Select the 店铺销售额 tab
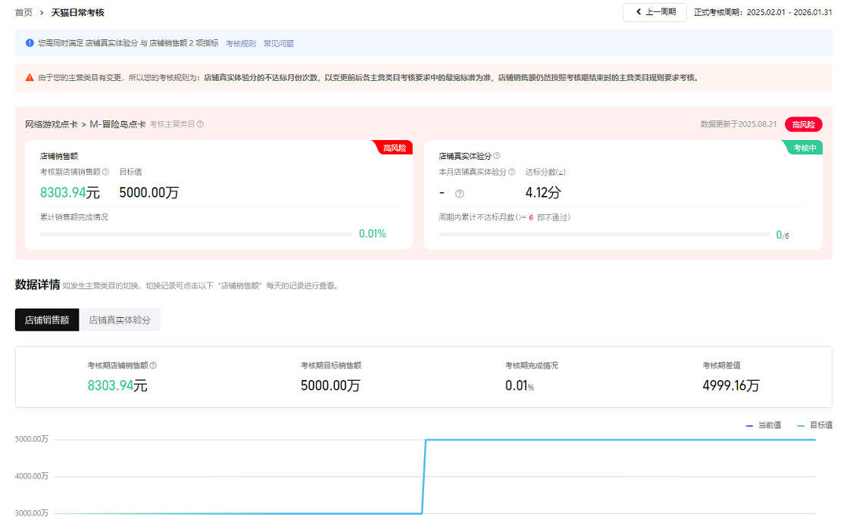Image resolution: width=859 pixels, height=520 pixels. [47, 320]
